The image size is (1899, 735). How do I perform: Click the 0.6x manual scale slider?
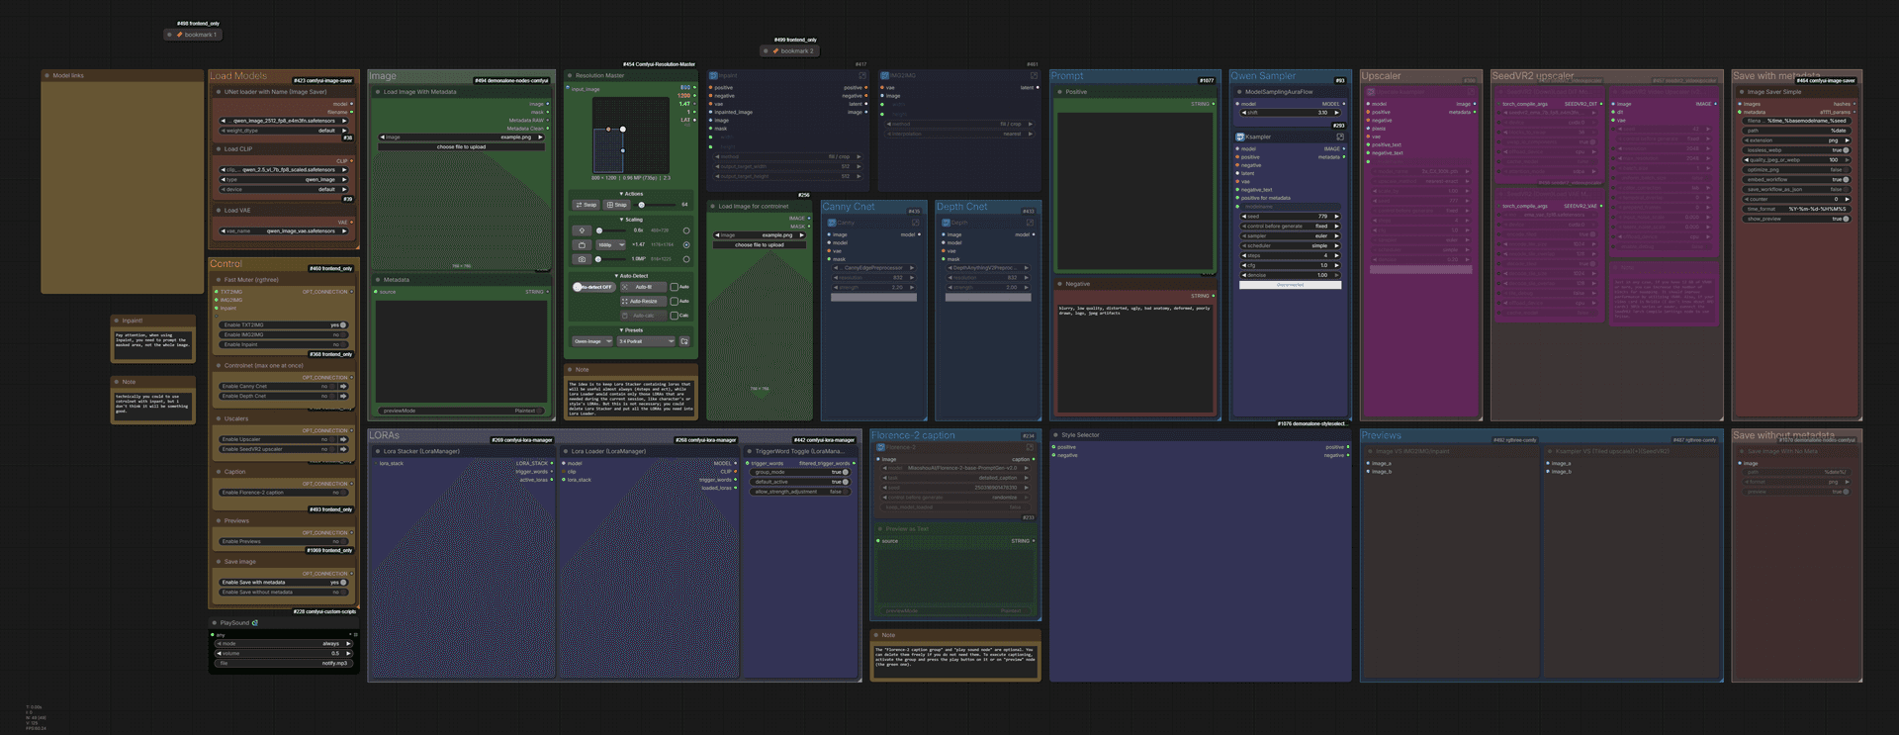610,230
